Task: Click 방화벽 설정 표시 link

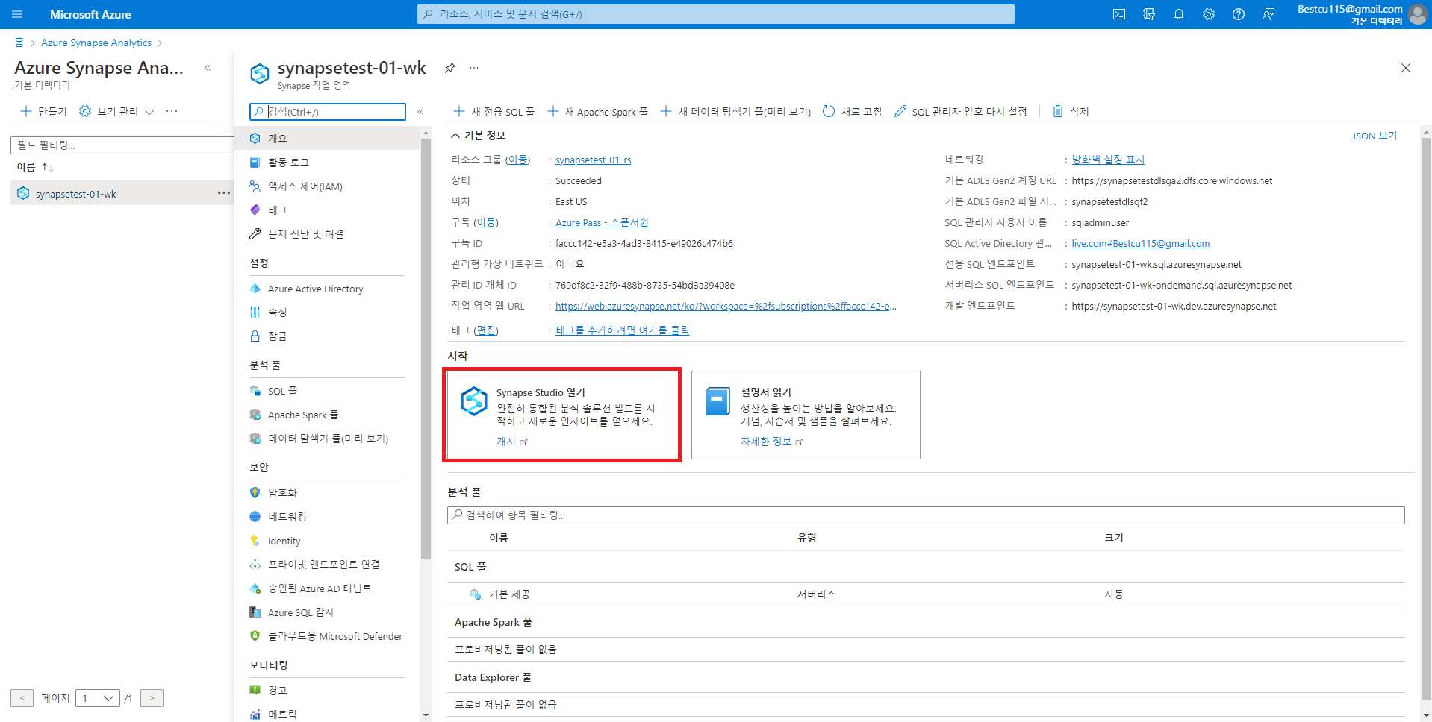Action: pyautogui.click(x=1108, y=160)
